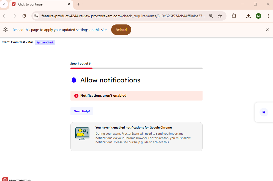Click the computer monitor illustration icon
This screenshot has width=273, height=181.
(82, 133)
